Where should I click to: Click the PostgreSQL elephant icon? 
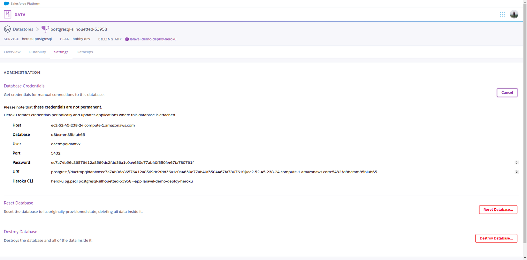(45, 29)
